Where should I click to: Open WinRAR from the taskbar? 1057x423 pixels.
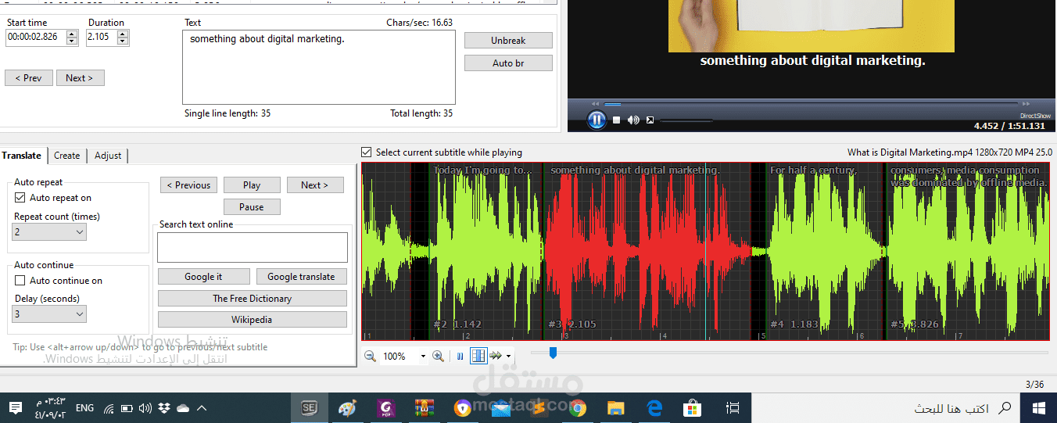[x=425, y=407]
